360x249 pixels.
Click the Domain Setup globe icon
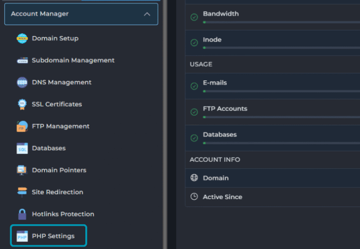point(22,39)
